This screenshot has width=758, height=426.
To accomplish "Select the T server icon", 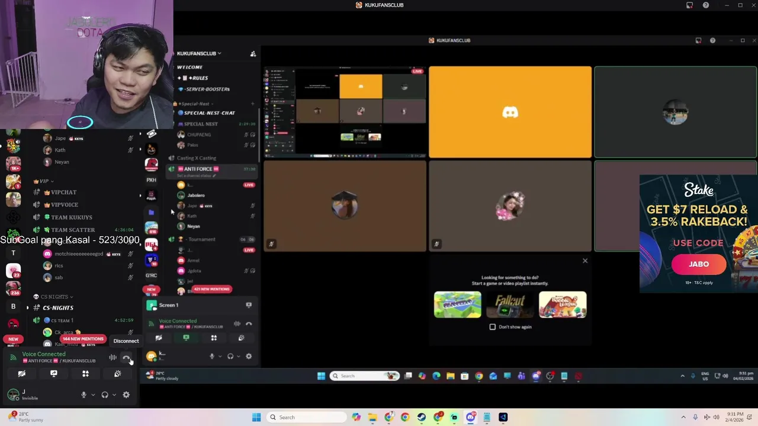I will coord(13,253).
